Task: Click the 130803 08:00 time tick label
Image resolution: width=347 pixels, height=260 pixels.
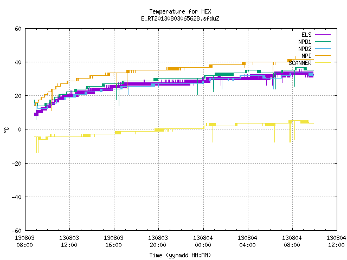Action: point(24,242)
